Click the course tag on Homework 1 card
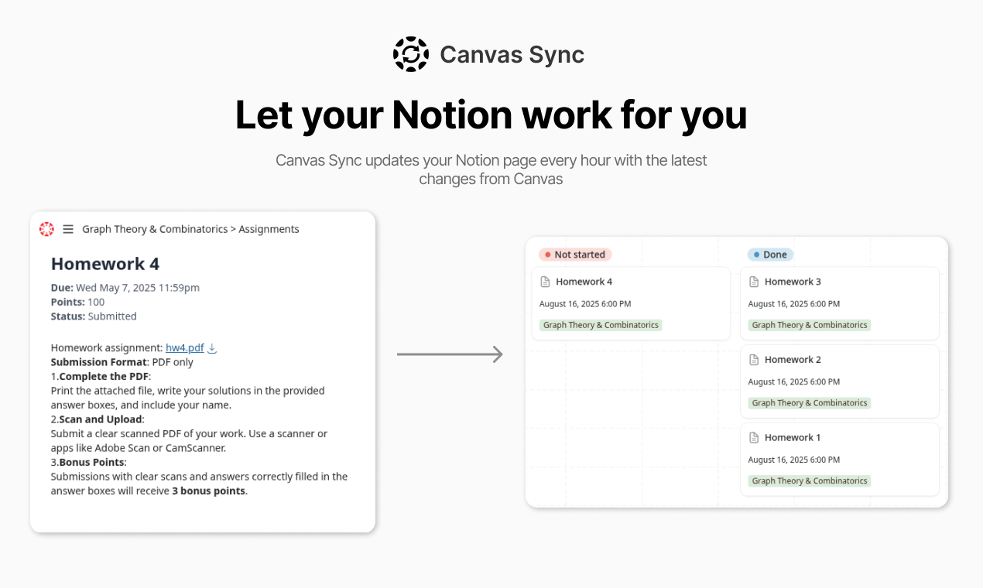Viewport: 983px width, 588px height. pos(810,481)
